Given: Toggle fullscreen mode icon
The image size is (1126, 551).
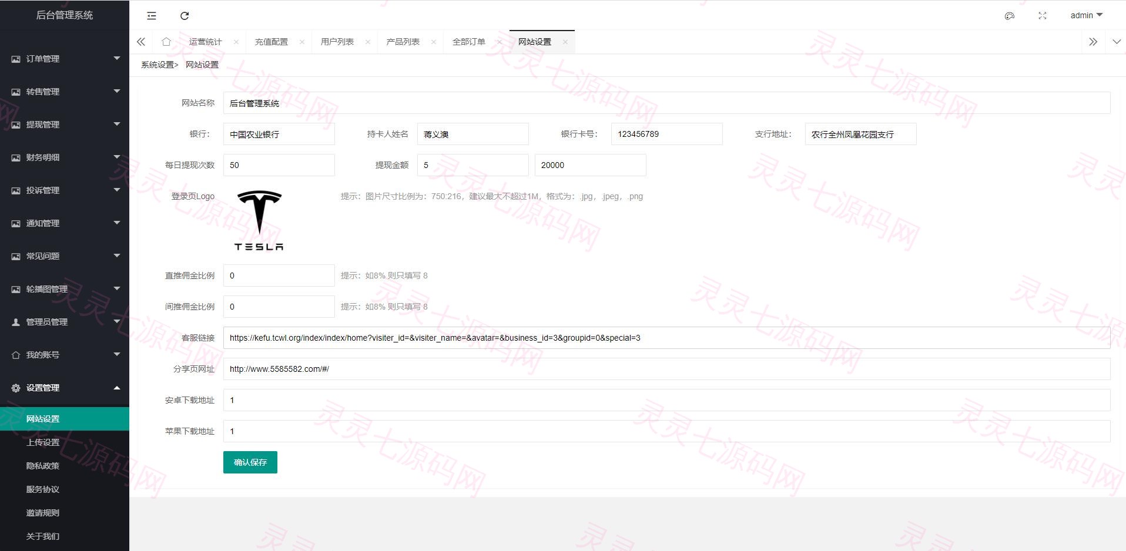Looking at the screenshot, I should (x=1043, y=16).
